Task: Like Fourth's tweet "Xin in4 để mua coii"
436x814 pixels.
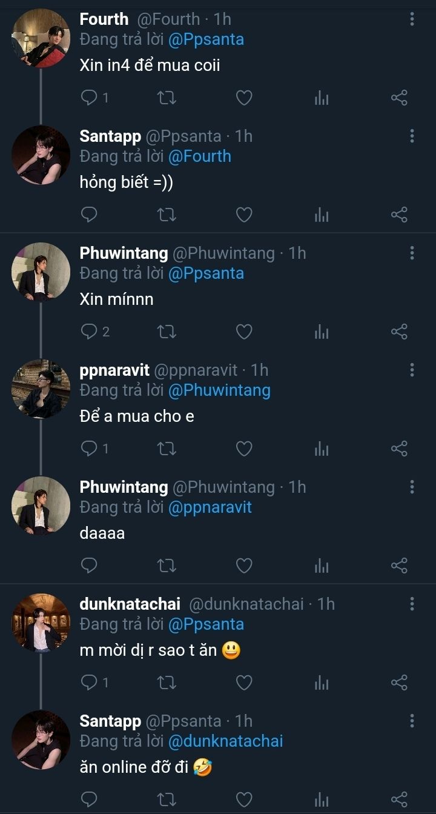Action: coord(243,98)
